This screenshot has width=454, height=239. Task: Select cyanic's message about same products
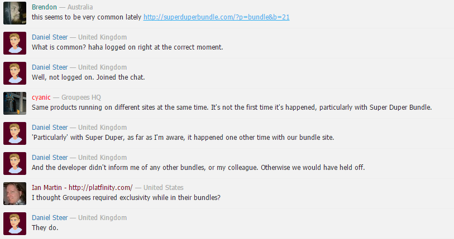pos(232,108)
